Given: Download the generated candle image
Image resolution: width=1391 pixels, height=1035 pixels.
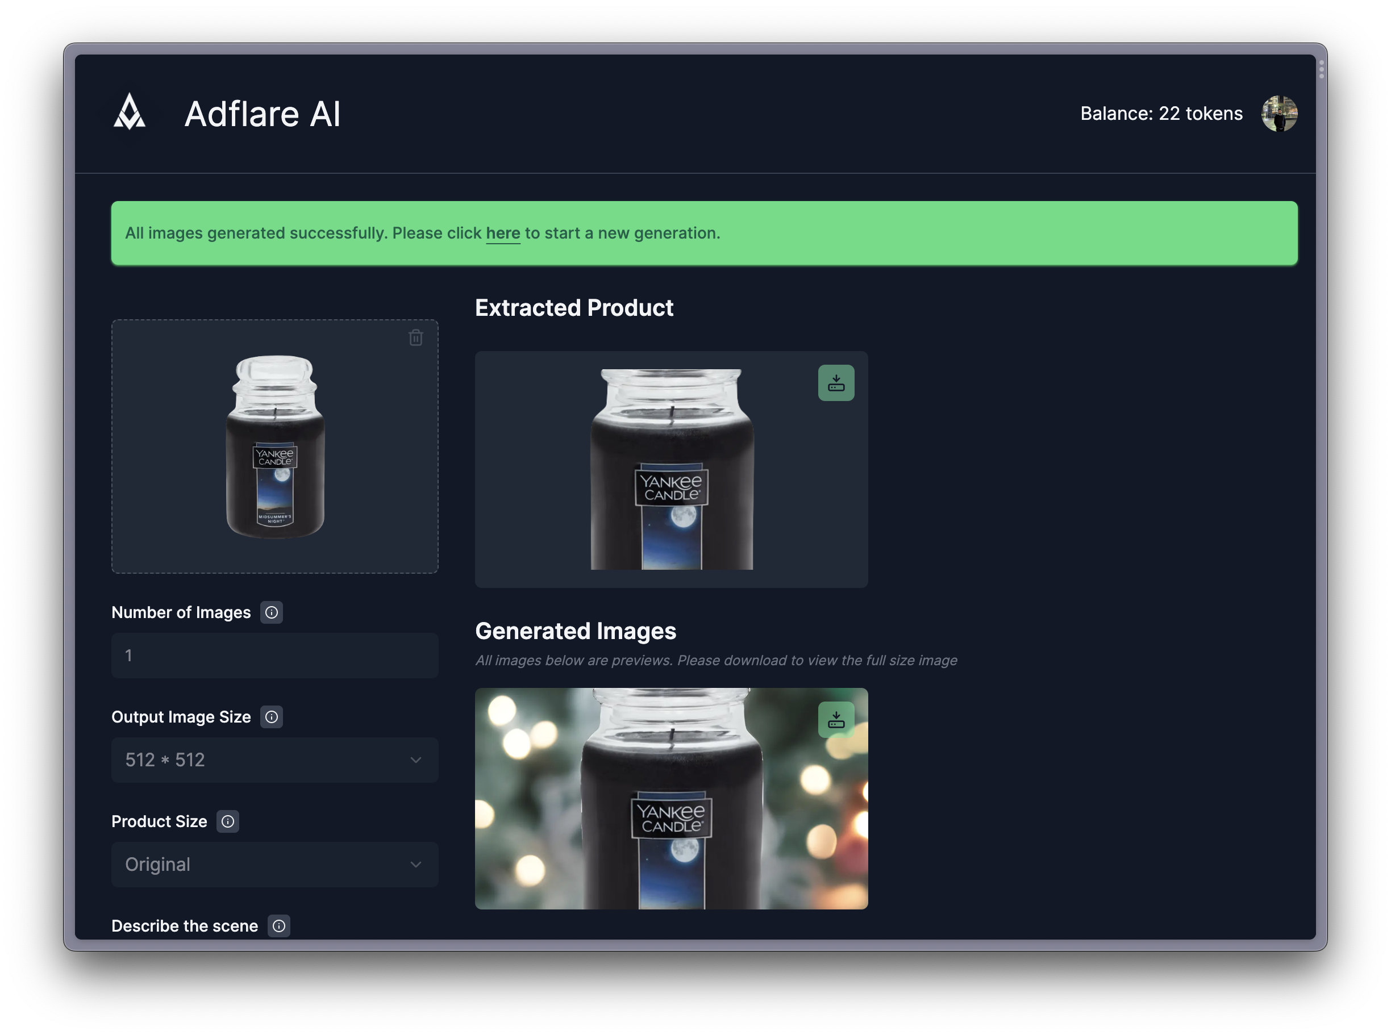Looking at the screenshot, I should coord(836,719).
